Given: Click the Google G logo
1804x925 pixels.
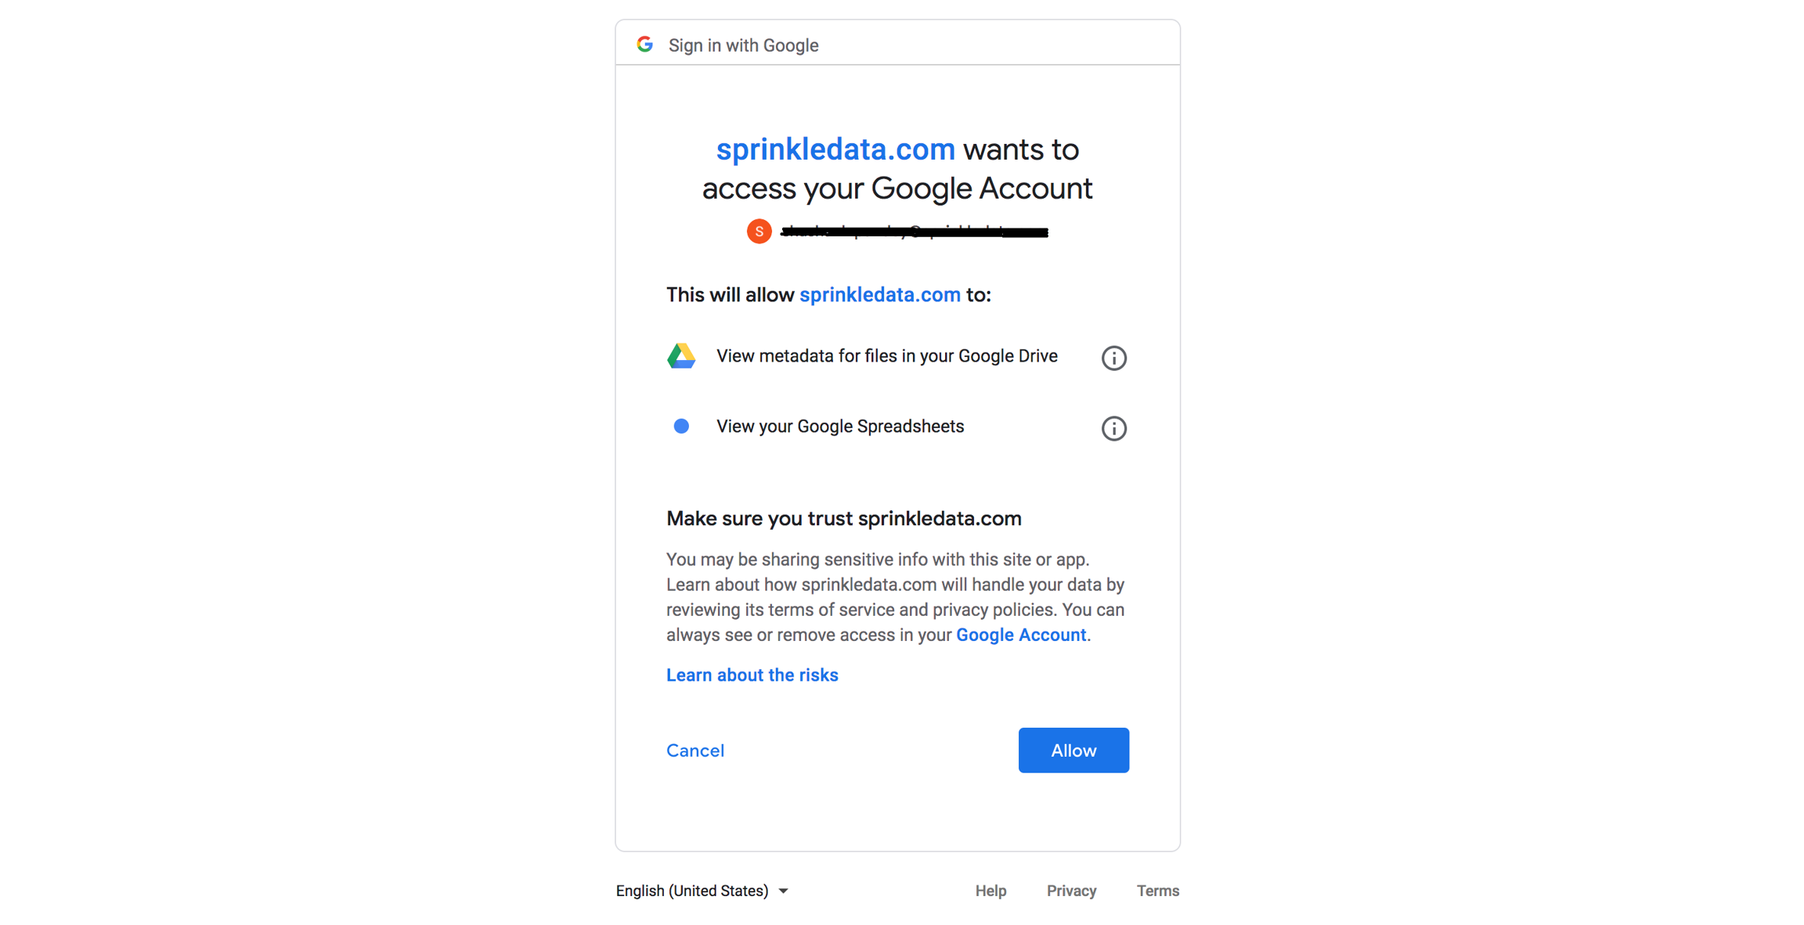Looking at the screenshot, I should tap(644, 45).
